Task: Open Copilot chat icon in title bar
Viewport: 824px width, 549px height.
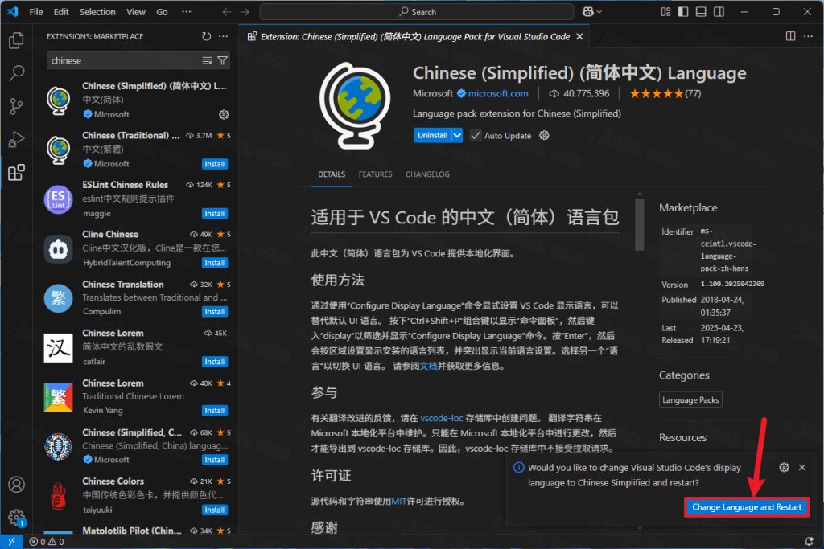Action: [588, 11]
